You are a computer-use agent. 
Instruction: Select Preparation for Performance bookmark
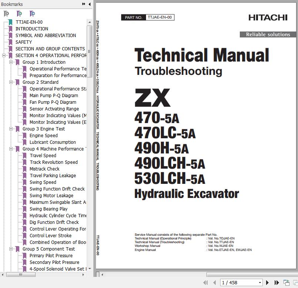click(x=58, y=76)
